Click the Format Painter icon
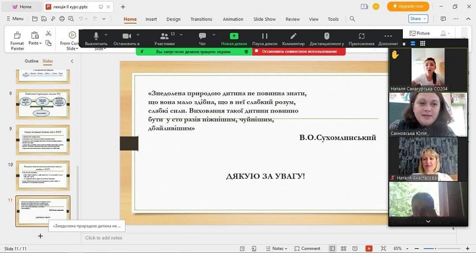The width and height of the screenshot is (476, 253). [17, 35]
